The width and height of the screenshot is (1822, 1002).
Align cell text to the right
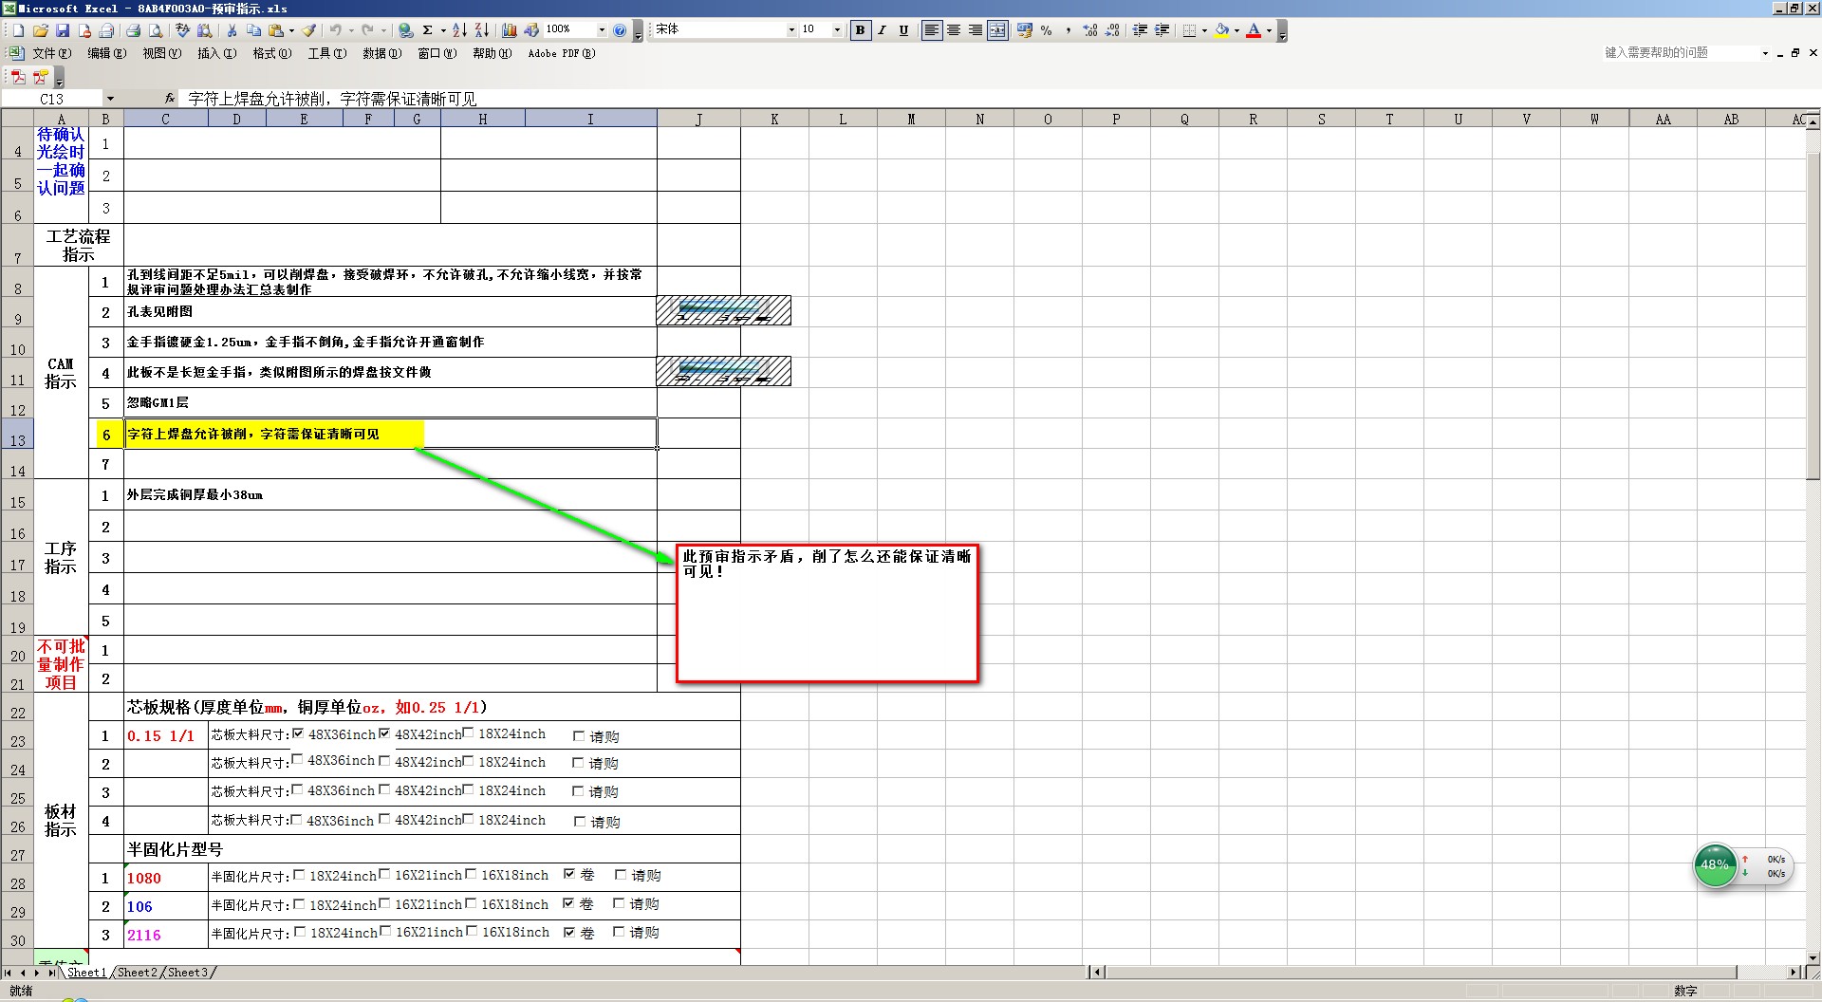click(x=976, y=30)
